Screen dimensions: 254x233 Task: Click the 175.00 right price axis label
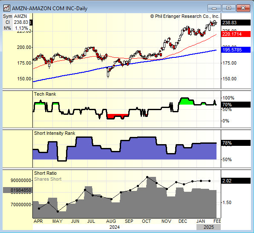pos(229,63)
